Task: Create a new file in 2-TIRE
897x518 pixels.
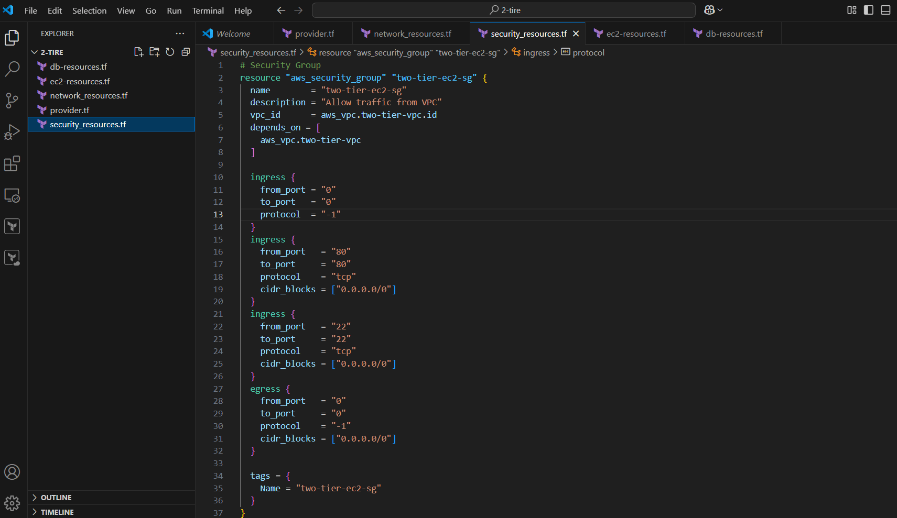Action: (138, 52)
